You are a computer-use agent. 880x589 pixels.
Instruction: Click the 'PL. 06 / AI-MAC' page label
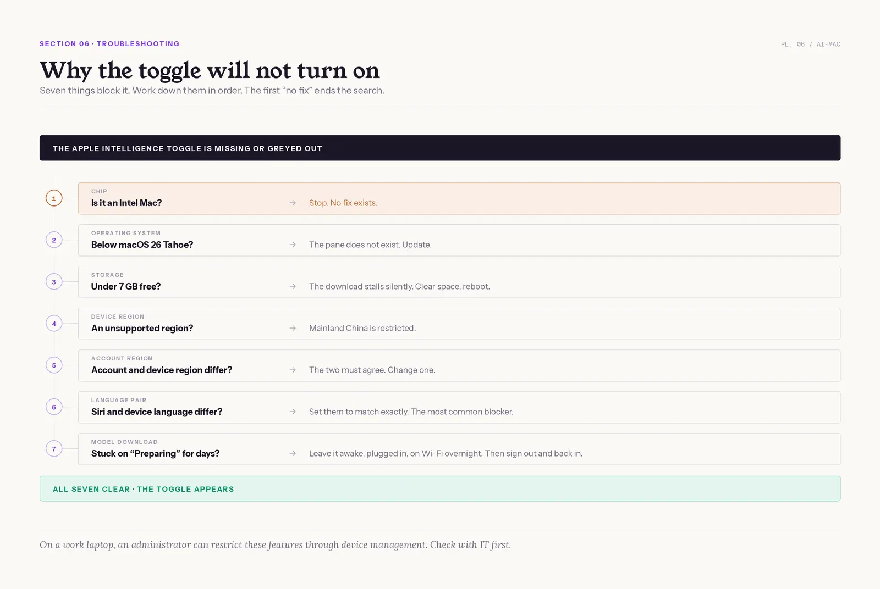811,45
